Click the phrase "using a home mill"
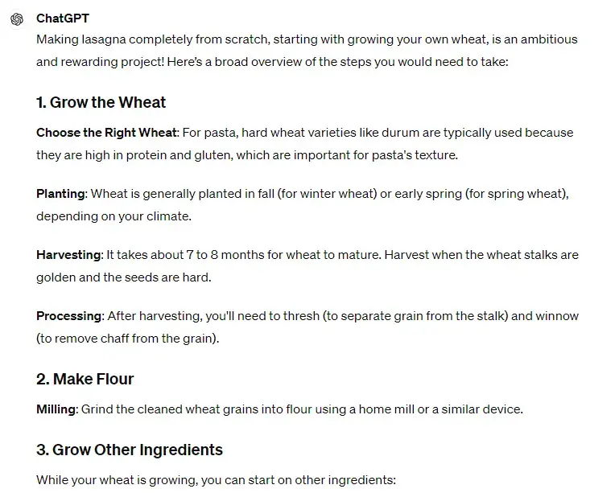This screenshot has width=615, height=493. coord(374,409)
